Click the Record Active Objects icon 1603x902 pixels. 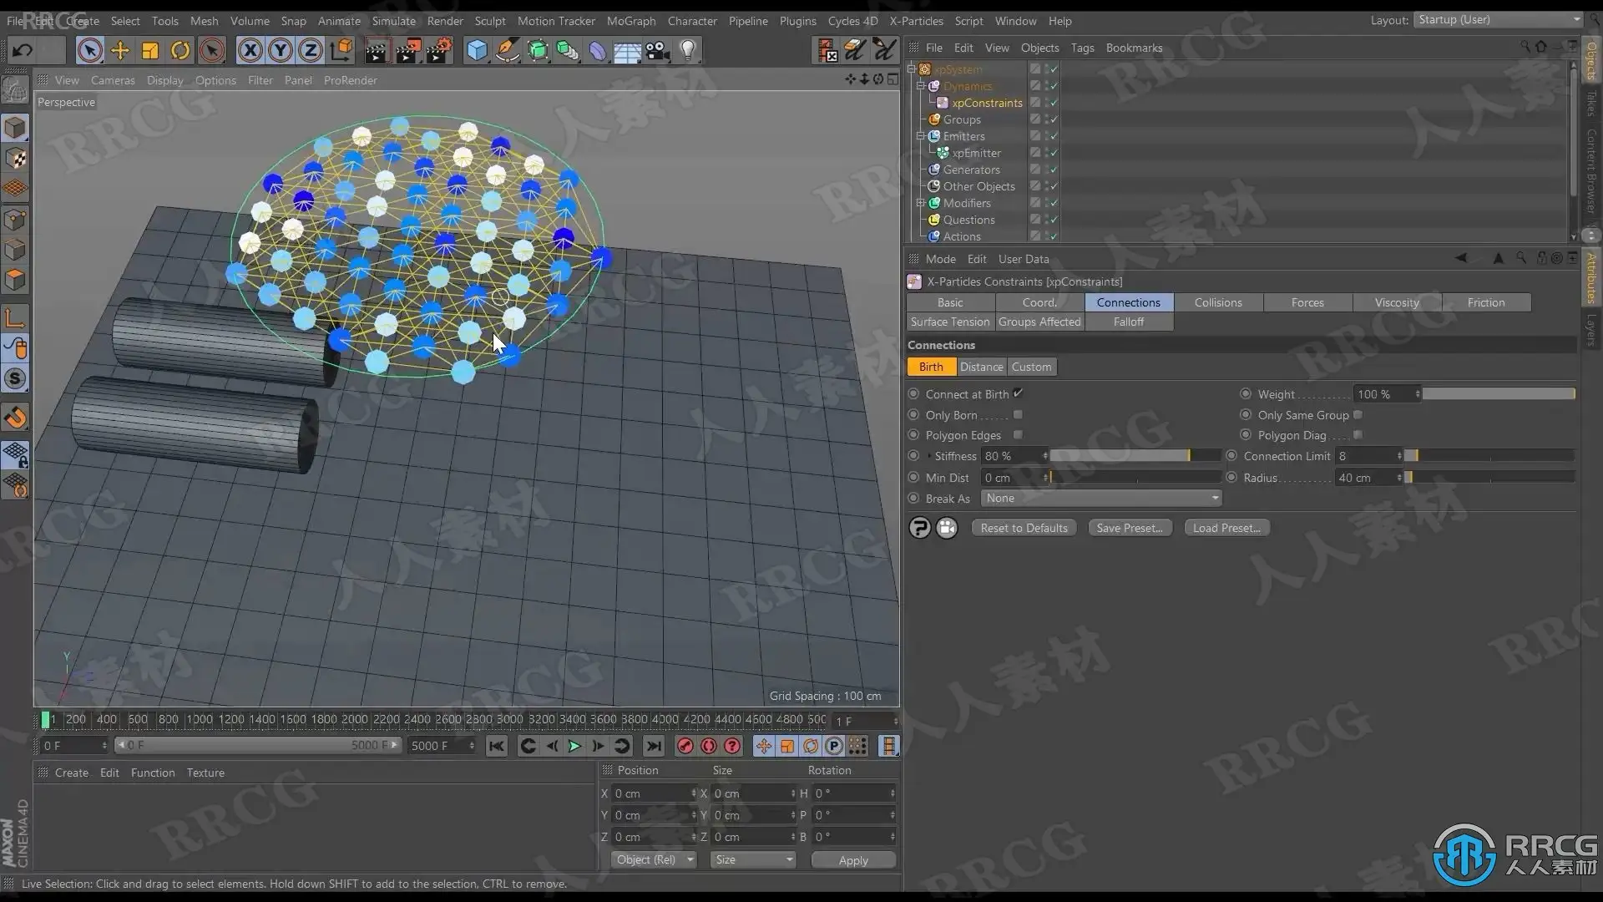coord(685,746)
